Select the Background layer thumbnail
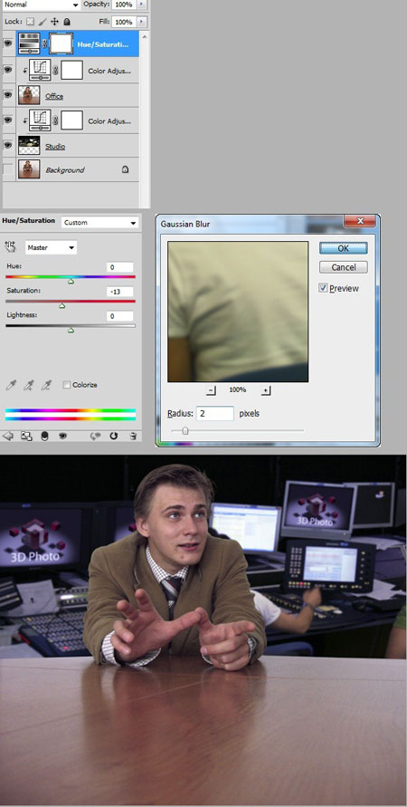 [x=29, y=169]
